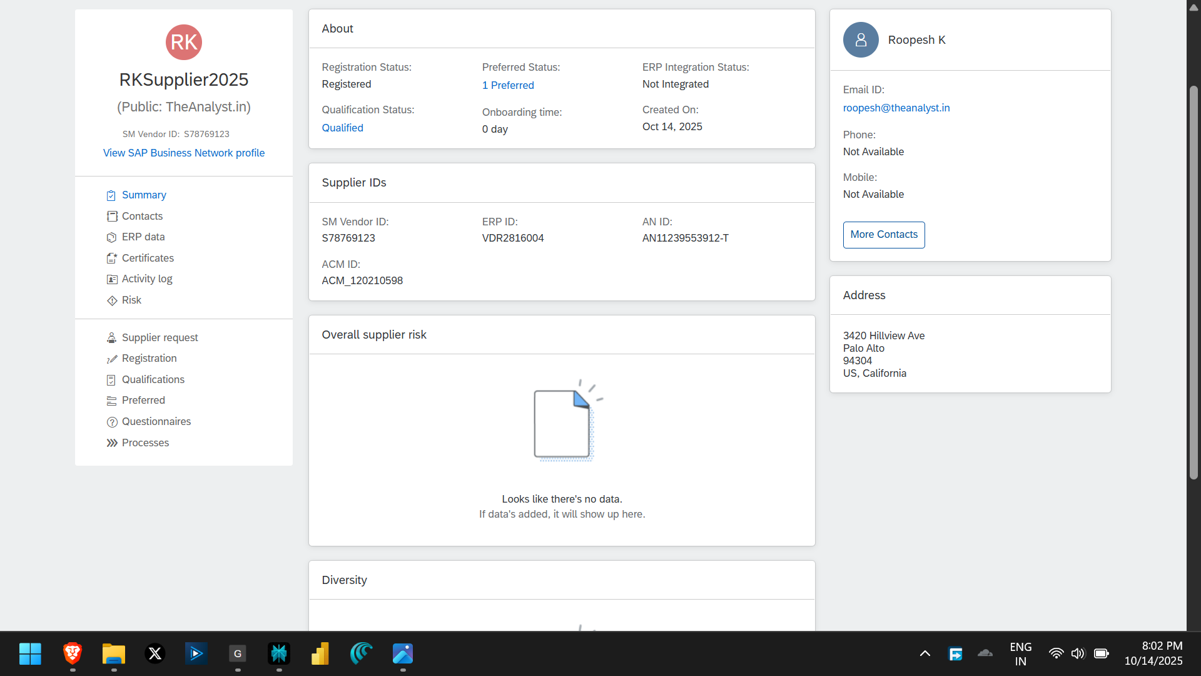Open the 1 Preferred status link

coord(508,85)
